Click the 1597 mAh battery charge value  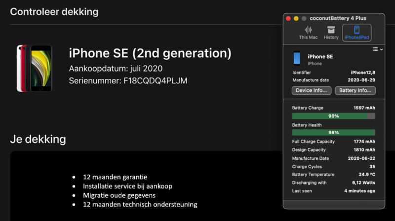(x=364, y=108)
